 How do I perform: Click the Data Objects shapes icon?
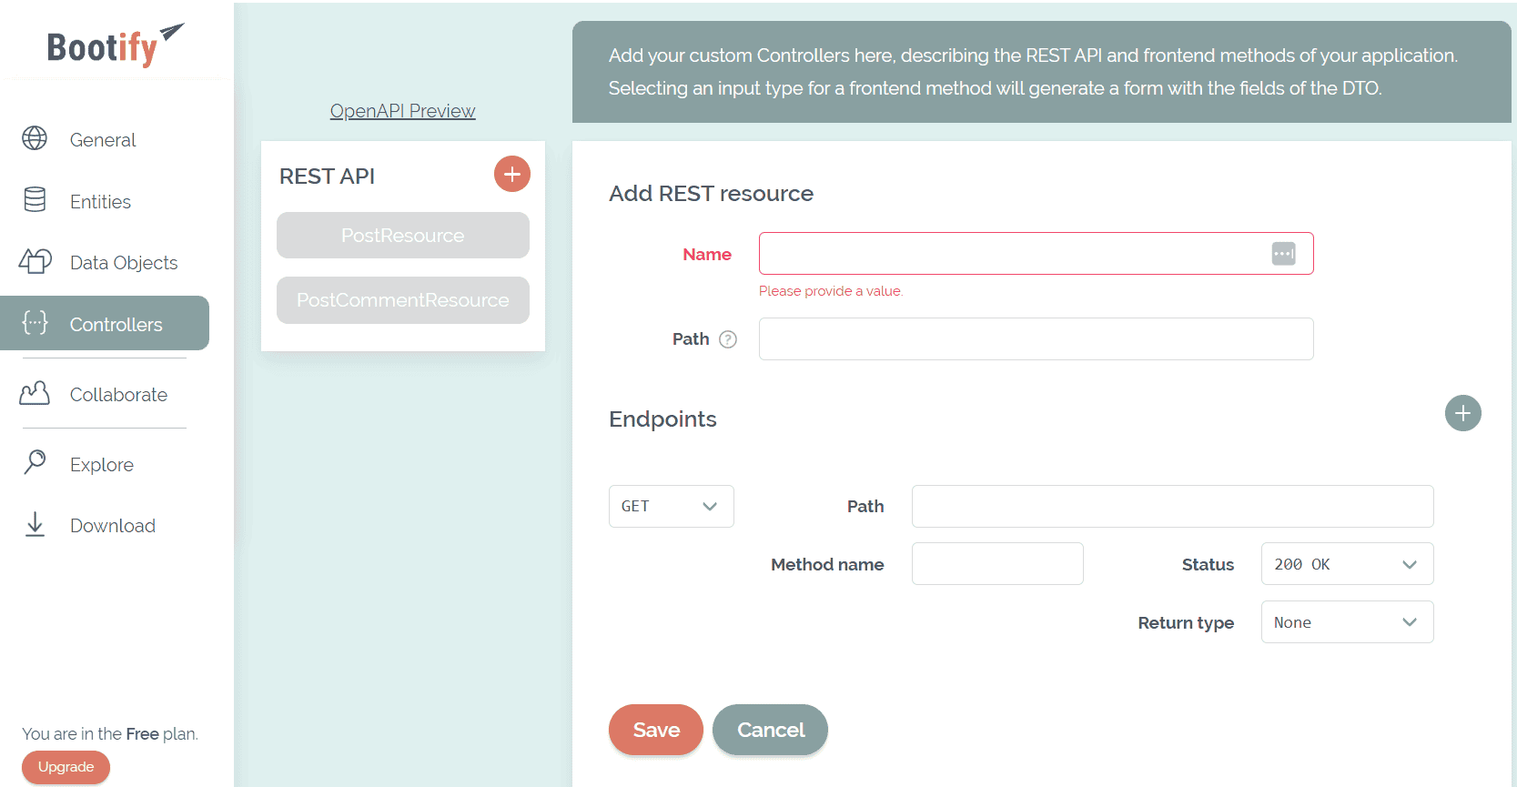35,261
